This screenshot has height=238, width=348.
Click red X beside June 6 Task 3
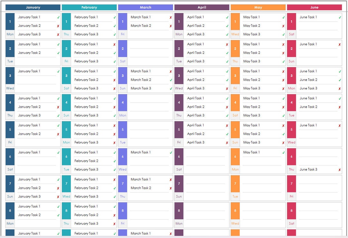click(x=340, y=170)
